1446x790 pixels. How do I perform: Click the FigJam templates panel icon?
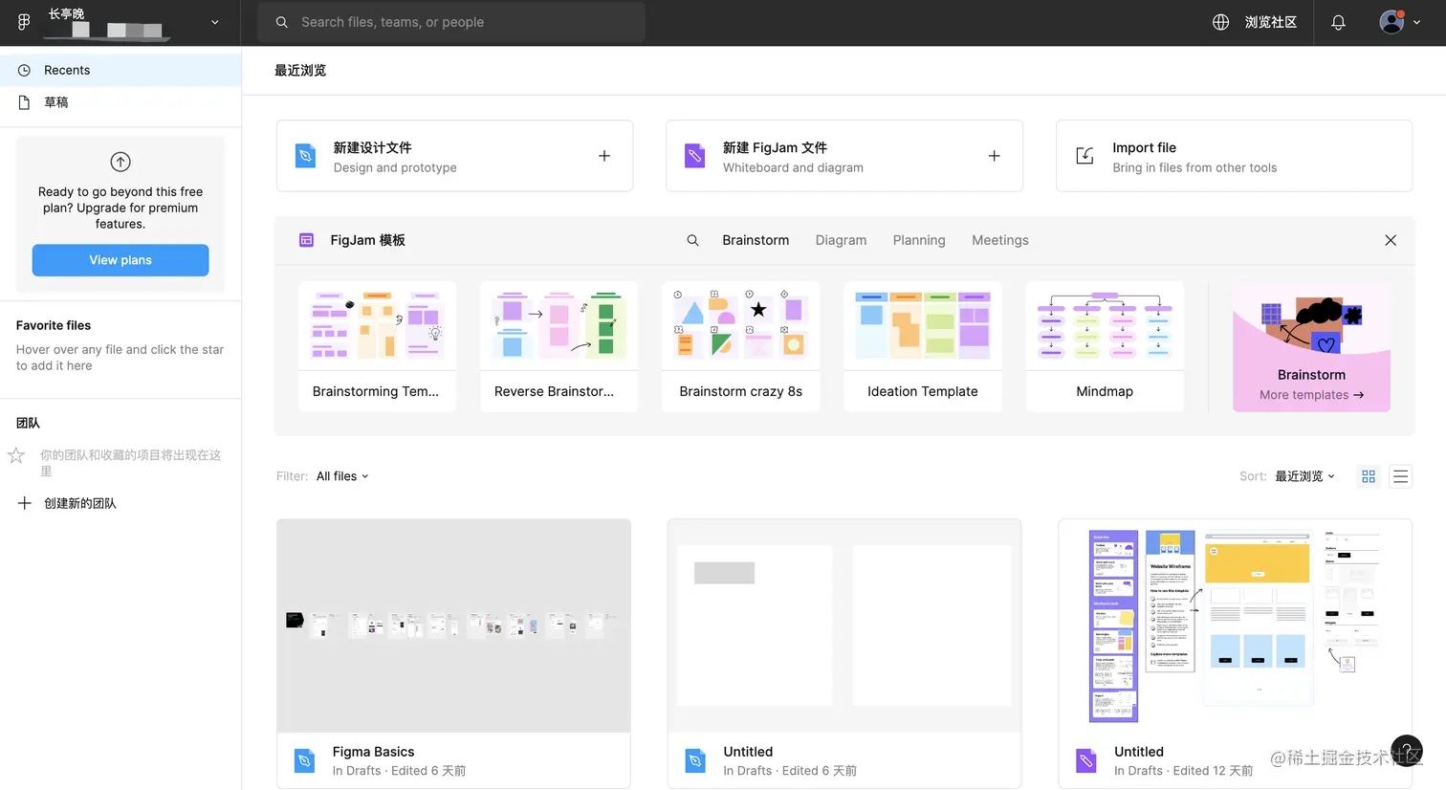tap(306, 240)
